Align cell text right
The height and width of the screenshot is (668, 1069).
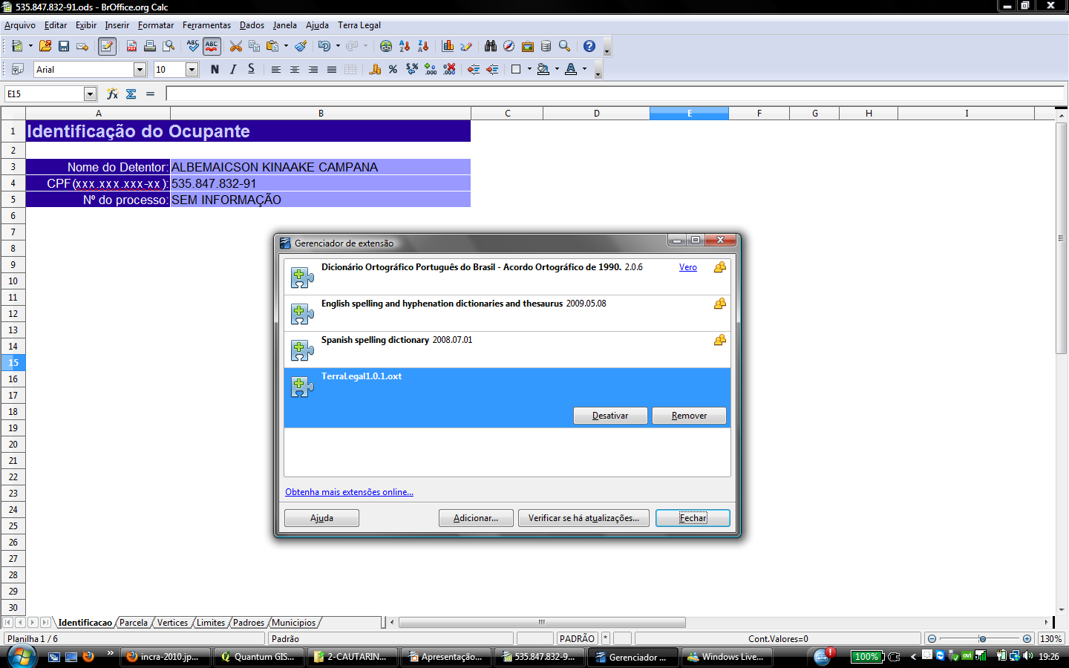tap(313, 69)
